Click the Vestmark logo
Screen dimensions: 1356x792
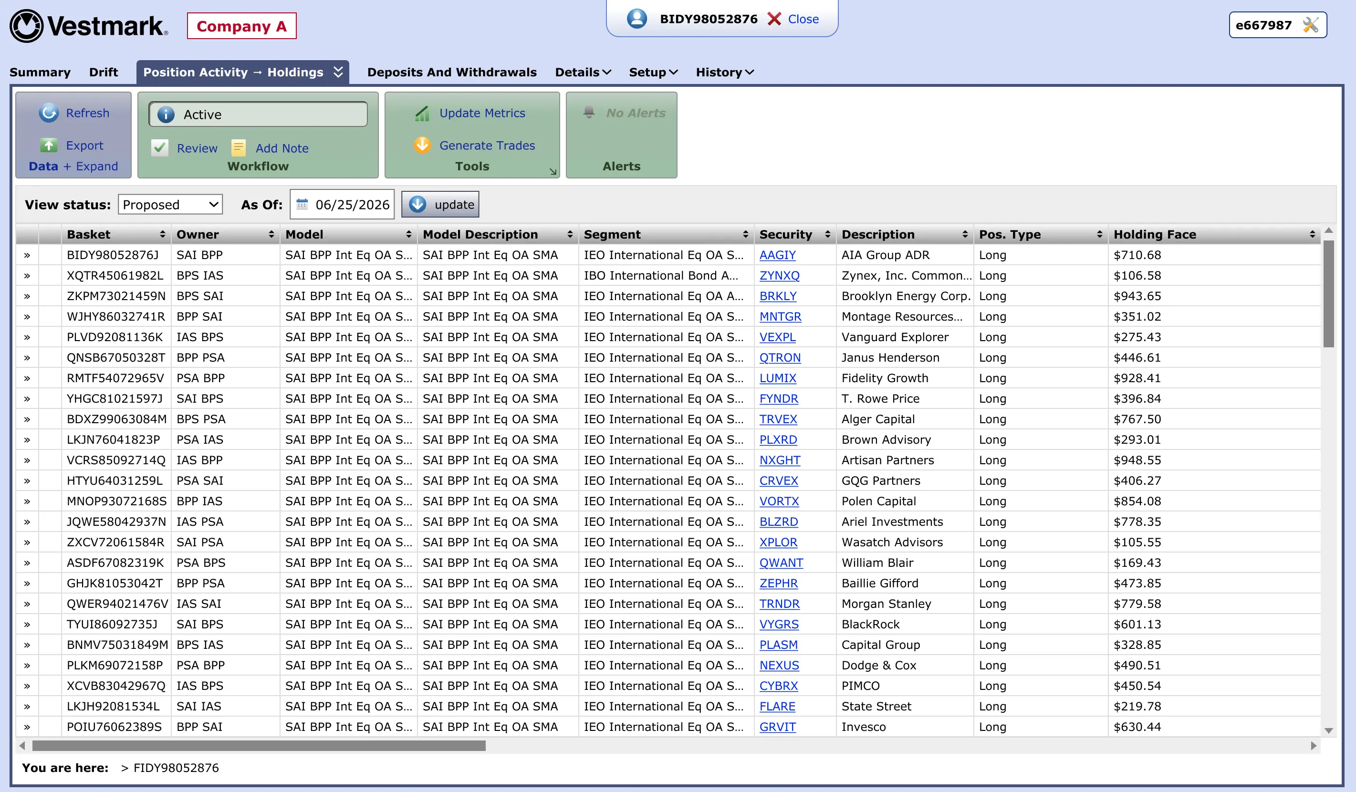89,26
